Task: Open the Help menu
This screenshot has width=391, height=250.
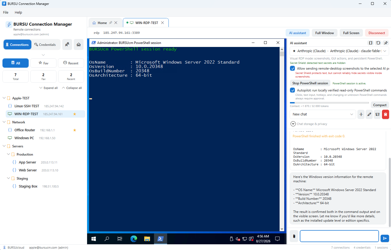Action: (x=18, y=12)
